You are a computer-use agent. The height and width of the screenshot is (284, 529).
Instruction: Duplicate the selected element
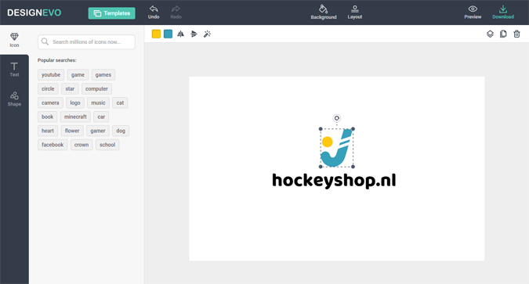pyautogui.click(x=503, y=34)
